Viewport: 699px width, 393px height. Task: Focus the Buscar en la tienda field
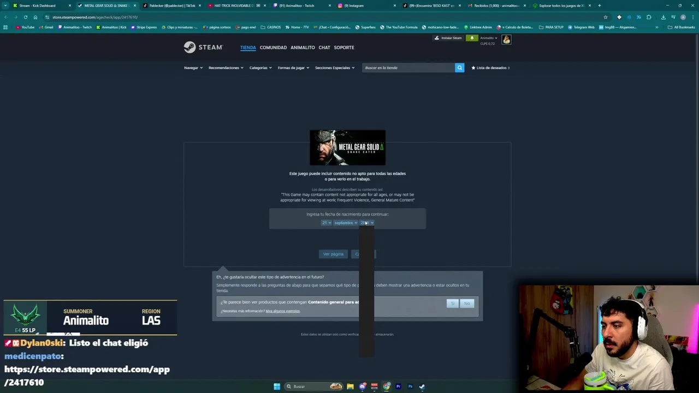click(x=408, y=68)
